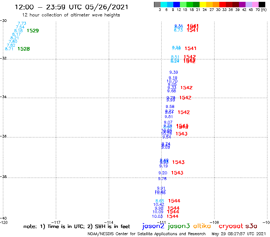Select the 8.17 wave height value

point(16,34)
